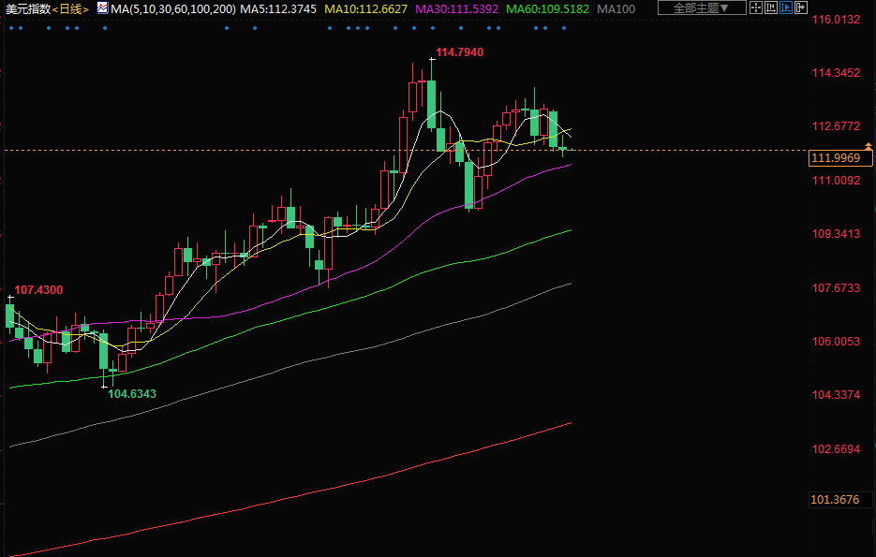Click the orange up-arrow price marker

(869, 146)
